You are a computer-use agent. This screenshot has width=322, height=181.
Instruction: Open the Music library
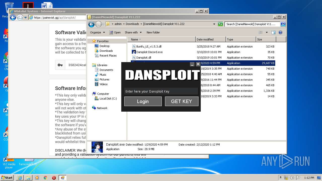[x=103, y=75]
